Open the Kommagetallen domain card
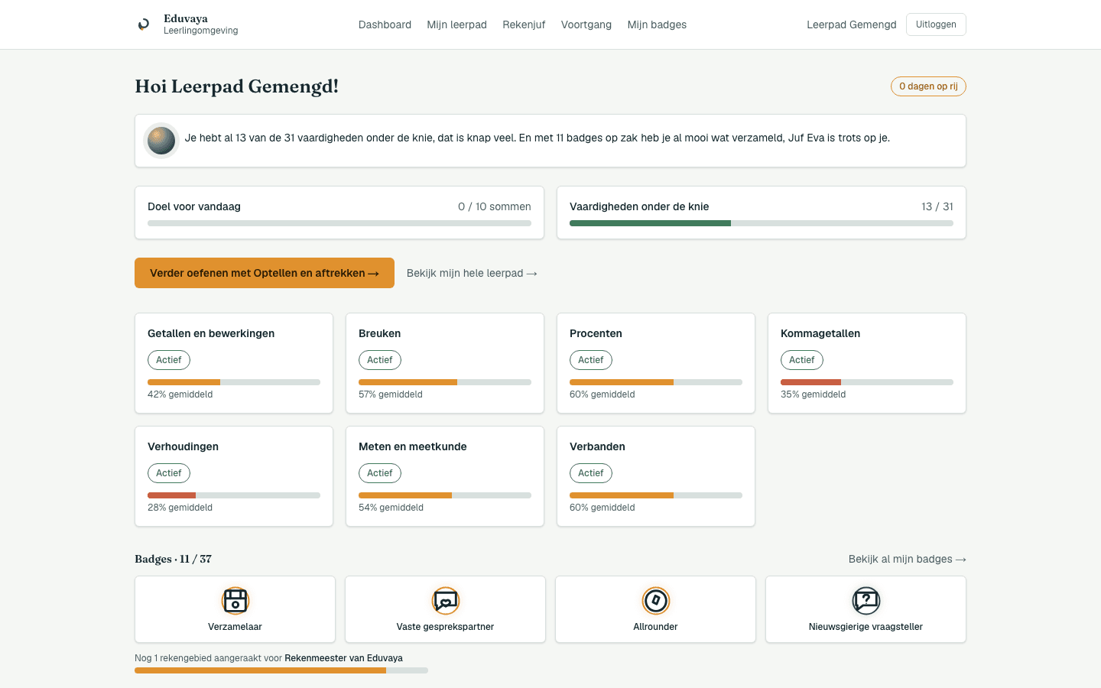Screen dimensions: 1101x688 (867, 363)
